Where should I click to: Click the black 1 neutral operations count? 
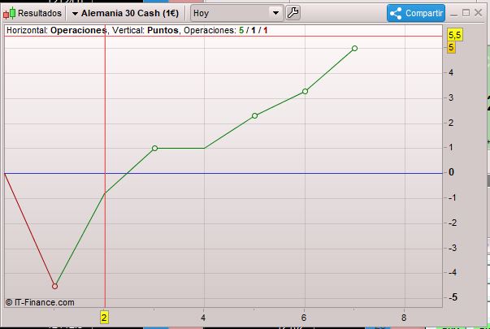[254, 30]
